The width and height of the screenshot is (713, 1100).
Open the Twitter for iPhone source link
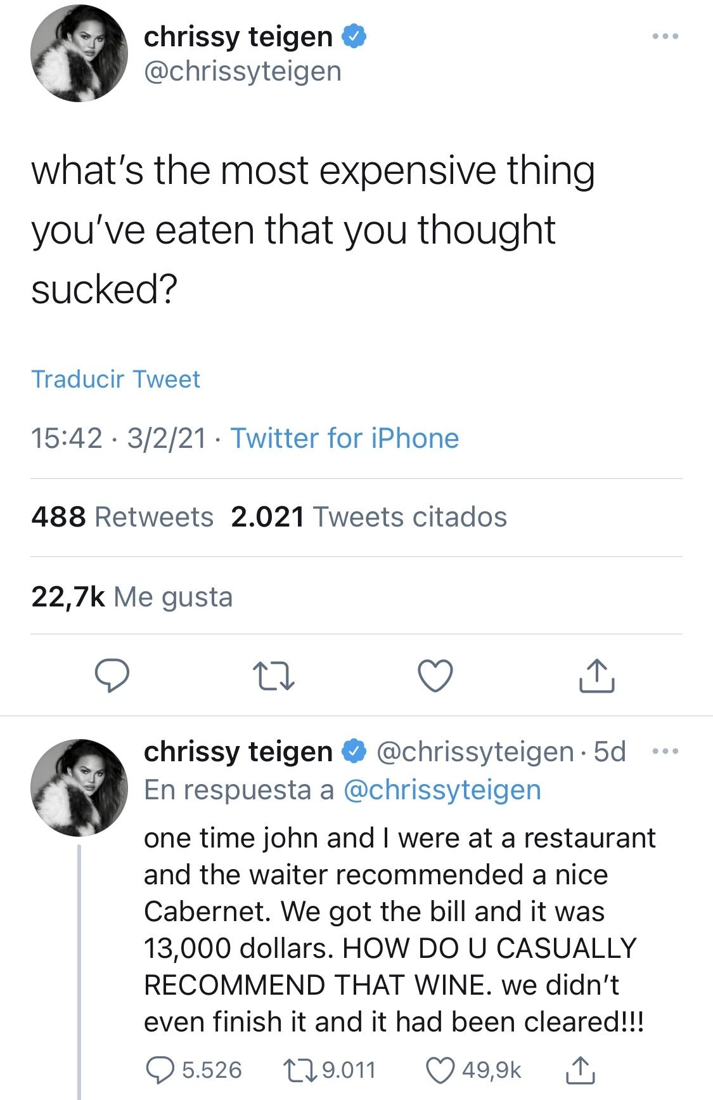(x=344, y=438)
